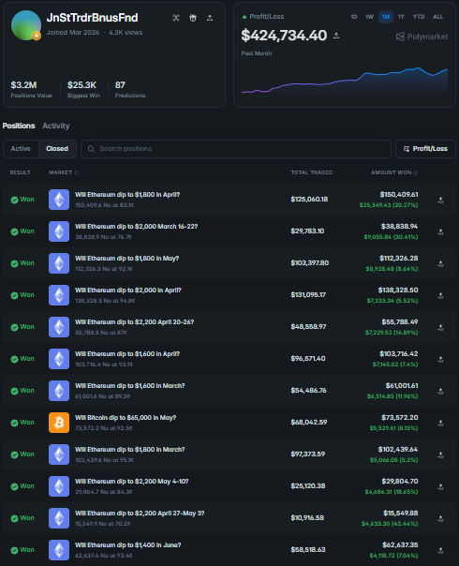Viewport: 459px width, 566px height.
Task: Click the Ethereum icon for $1,800 in April
Action: pos(59,200)
